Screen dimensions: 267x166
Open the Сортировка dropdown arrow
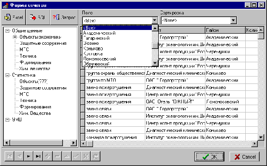tap(234, 20)
